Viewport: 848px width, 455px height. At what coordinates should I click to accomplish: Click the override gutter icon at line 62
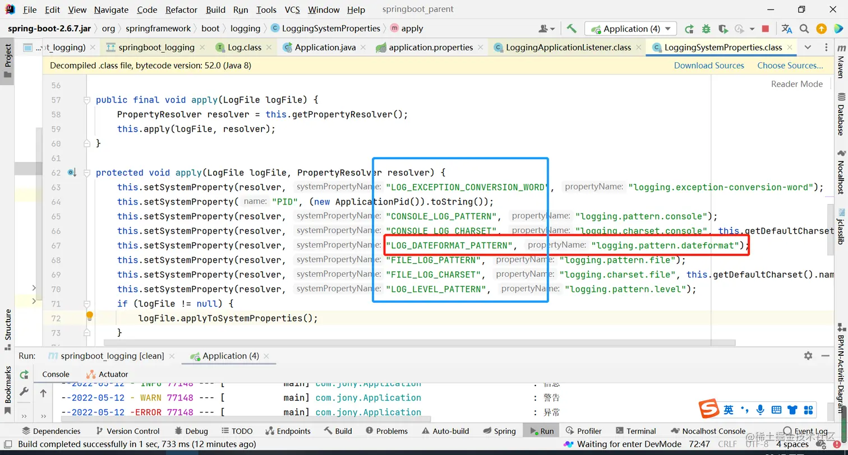(72, 173)
